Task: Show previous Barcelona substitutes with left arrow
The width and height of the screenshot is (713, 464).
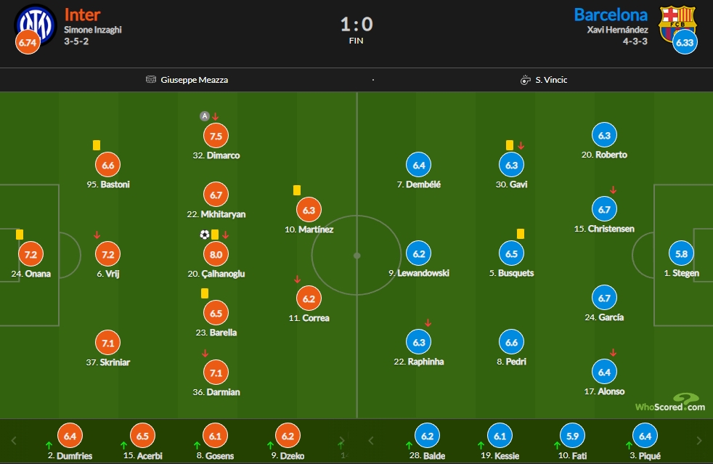Action: tap(371, 440)
